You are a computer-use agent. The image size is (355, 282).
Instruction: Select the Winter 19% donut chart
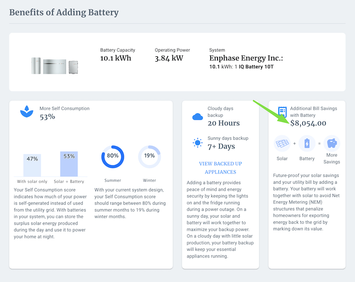(149, 156)
